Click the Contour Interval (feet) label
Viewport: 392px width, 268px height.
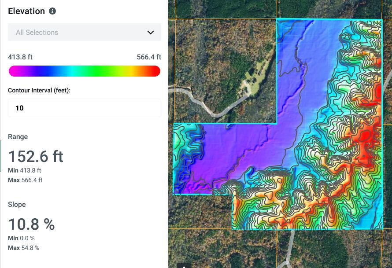(x=39, y=90)
